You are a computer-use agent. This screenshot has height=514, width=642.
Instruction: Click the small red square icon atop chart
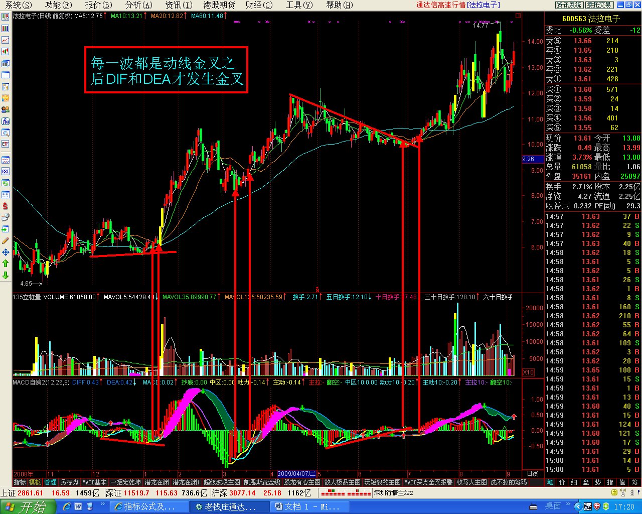point(518,16)
